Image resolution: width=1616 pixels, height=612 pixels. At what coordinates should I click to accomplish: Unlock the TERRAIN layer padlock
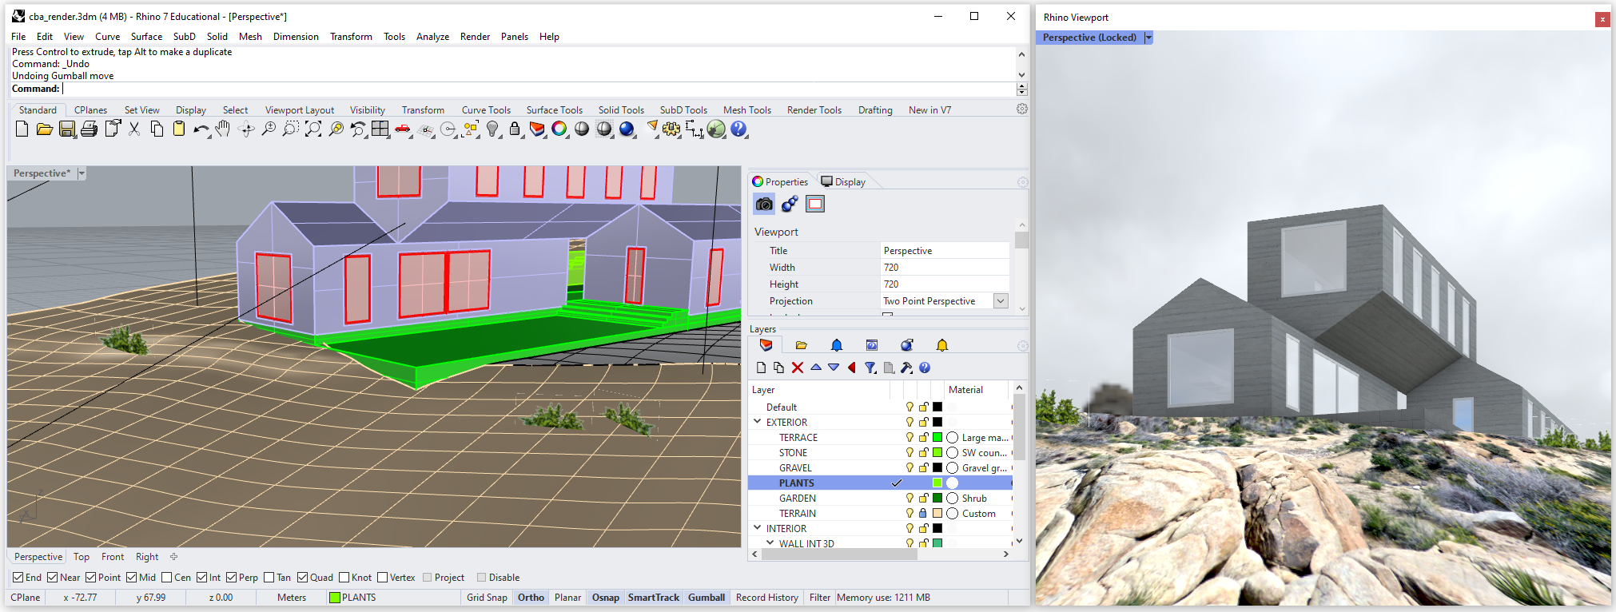click(923, 513)
